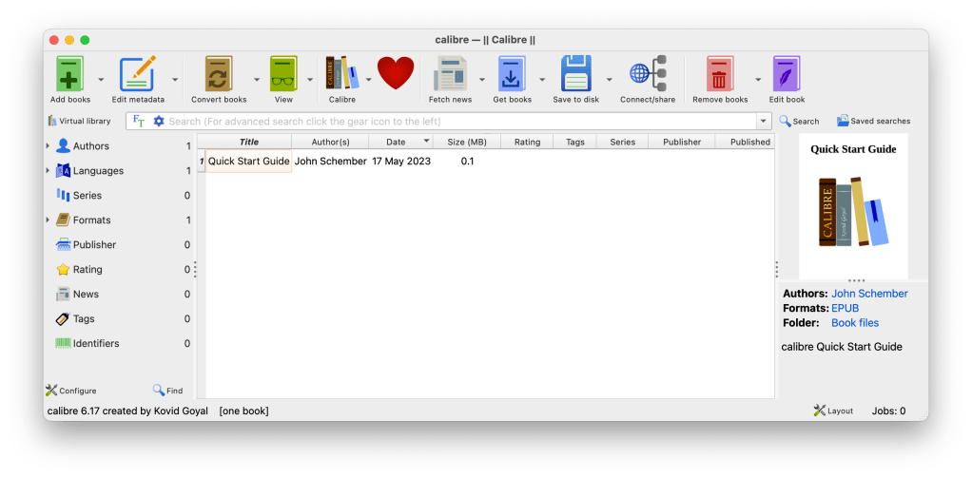Screen dimensions: 972x478
Task: Click the Convert books icon
Action: (219, 75)
